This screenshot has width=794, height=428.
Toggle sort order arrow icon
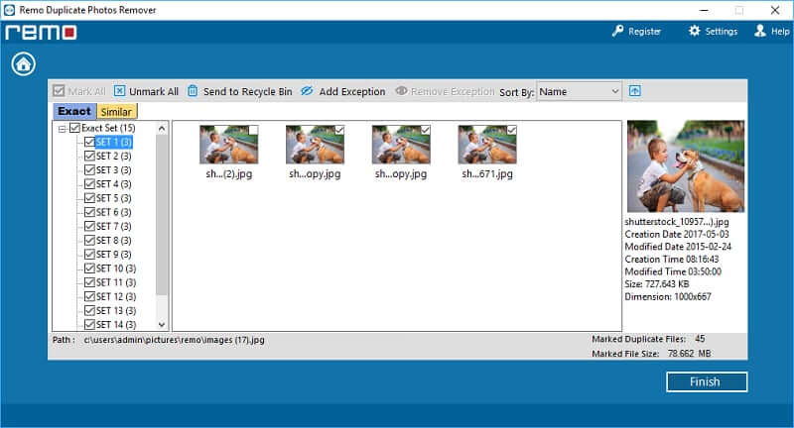635,91
